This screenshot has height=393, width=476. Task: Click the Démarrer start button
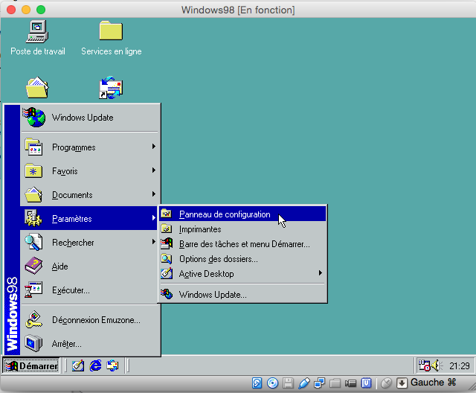(x=31, y=365)
